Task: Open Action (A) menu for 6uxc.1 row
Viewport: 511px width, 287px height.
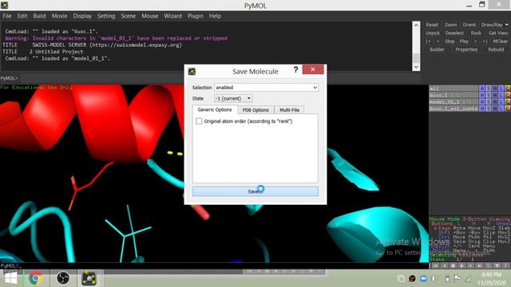Action: (x=482, y=95)
